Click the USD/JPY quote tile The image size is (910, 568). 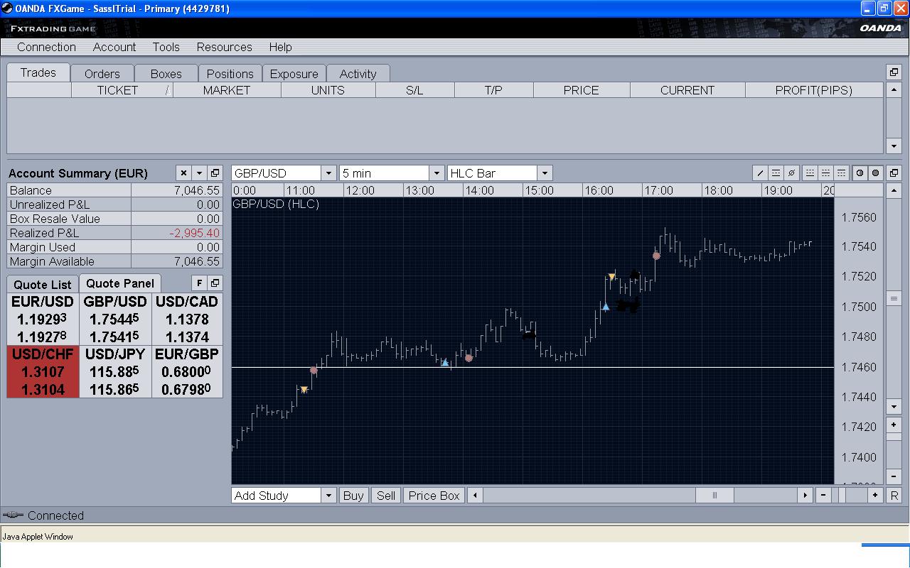(x=115, y=372)
